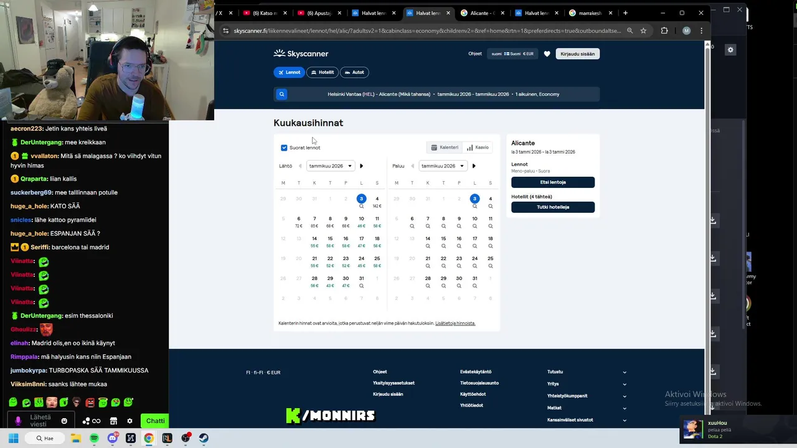Click settings gear in background window
797x448 pixels.
(x=730, y=50)
